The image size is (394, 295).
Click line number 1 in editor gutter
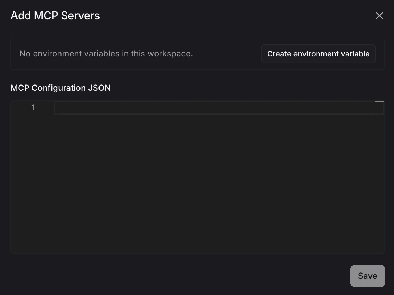34,108
